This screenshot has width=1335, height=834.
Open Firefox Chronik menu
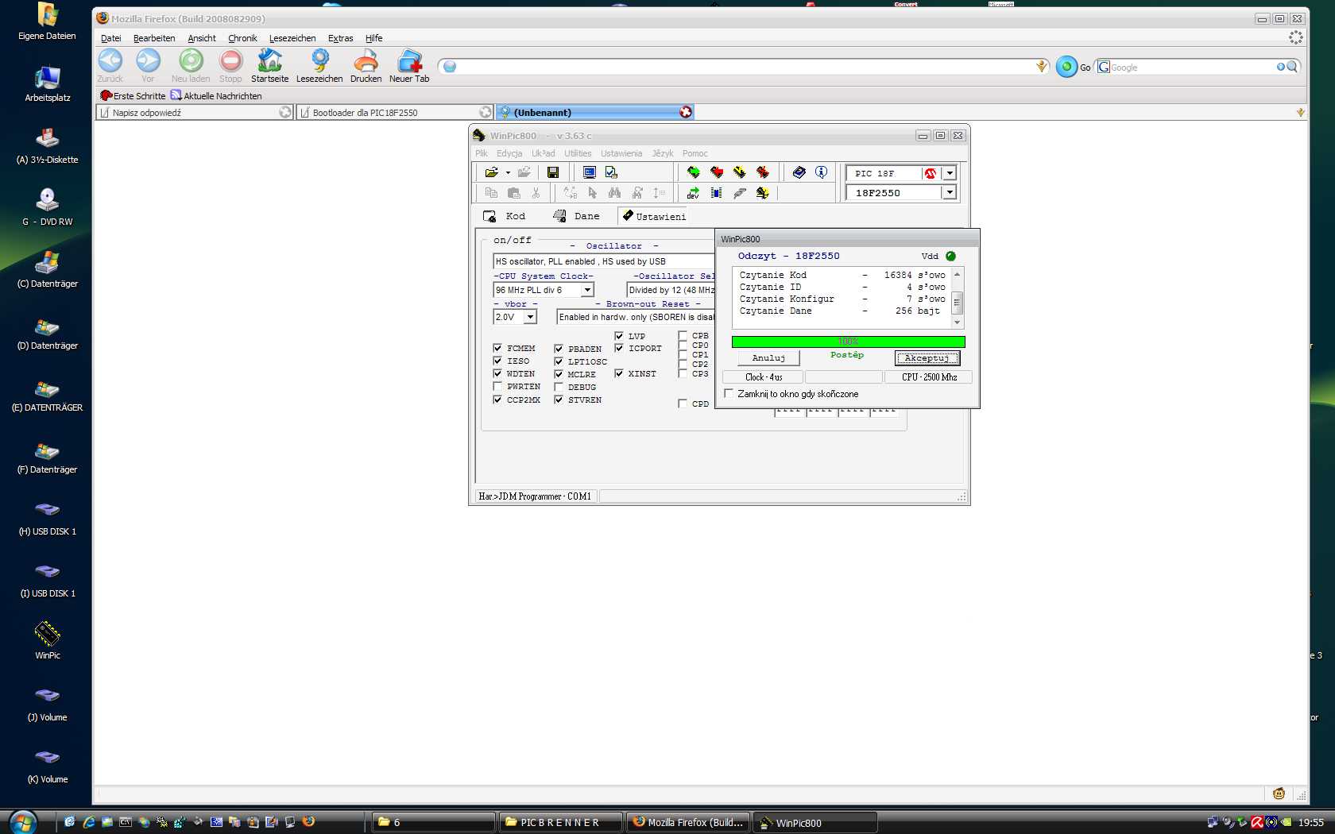(242, 38)
